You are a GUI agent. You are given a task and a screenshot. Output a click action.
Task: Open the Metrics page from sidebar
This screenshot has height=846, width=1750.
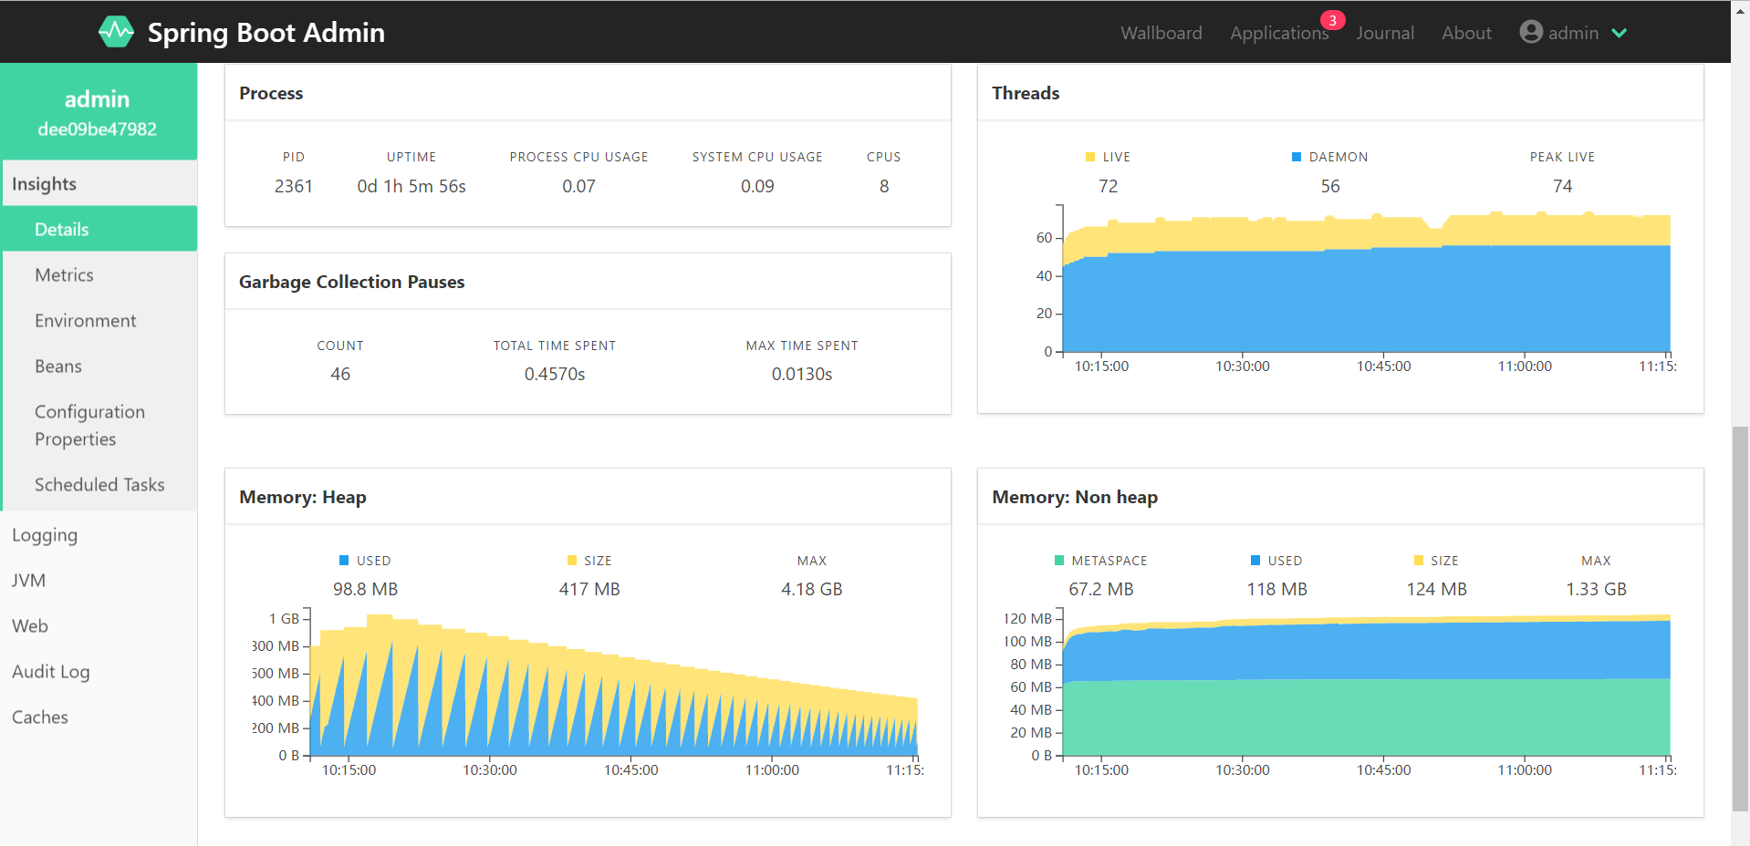tap(64, 274)
